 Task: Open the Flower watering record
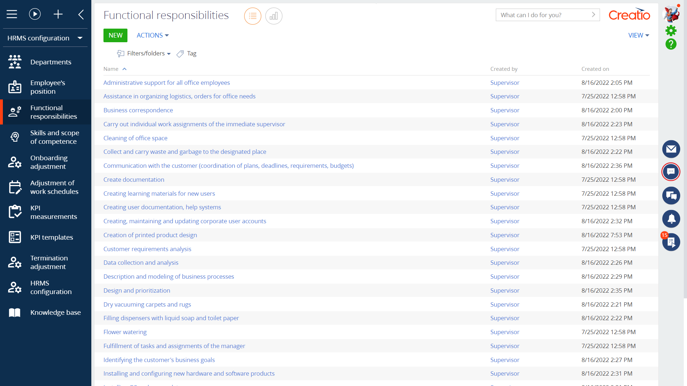[x=125, y=332]
